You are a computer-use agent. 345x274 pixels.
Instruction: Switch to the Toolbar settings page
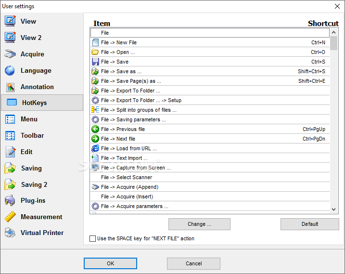click(32, 135)
